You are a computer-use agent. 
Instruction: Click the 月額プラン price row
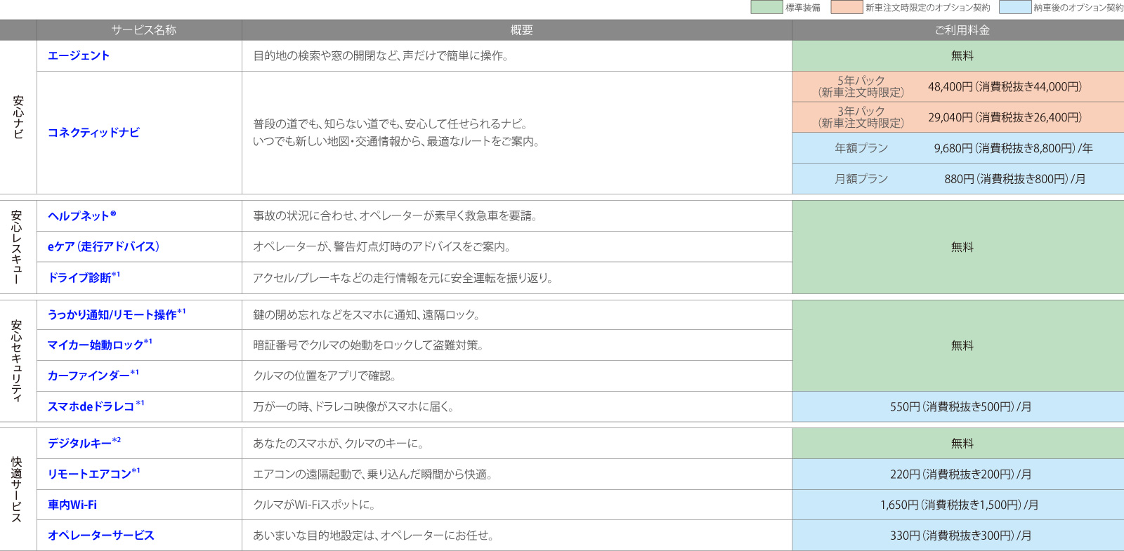(x=958, y=179)
